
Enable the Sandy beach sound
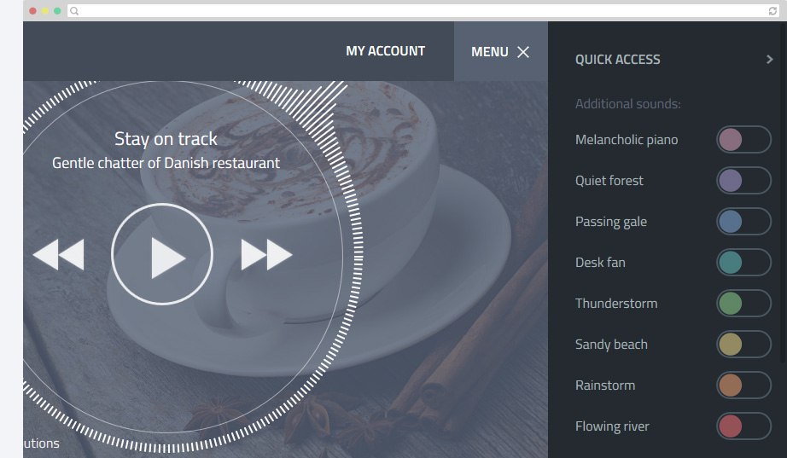pos(743,344)
